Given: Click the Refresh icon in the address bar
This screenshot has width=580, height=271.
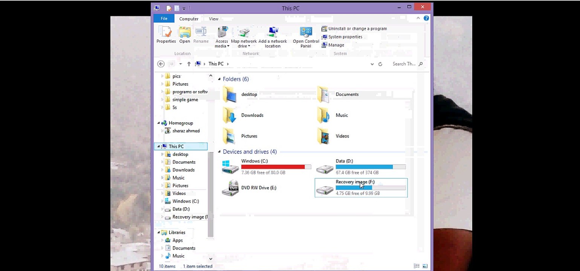Looking at the screenshot, I should [x=380, y=64].
